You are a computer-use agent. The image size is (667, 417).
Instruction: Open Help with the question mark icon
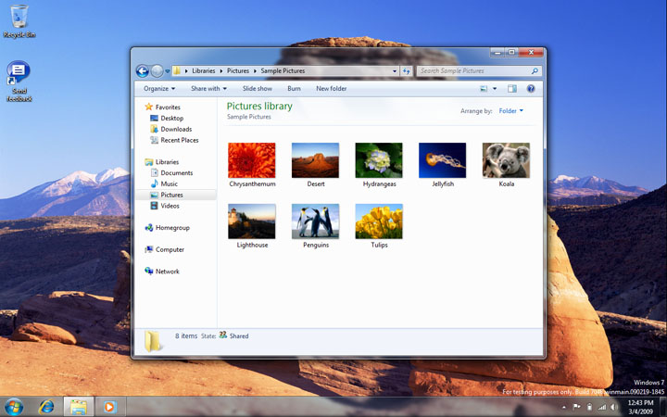pos(531,89)
